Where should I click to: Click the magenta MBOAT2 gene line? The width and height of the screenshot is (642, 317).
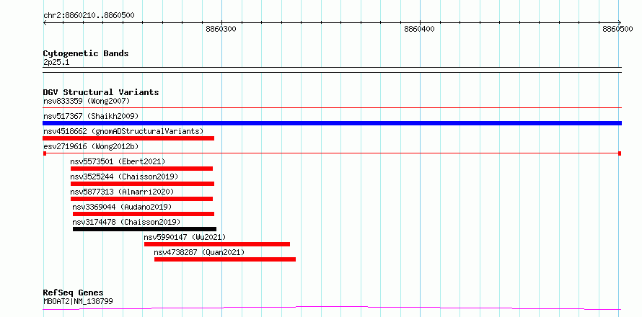[x=333, y=308]
